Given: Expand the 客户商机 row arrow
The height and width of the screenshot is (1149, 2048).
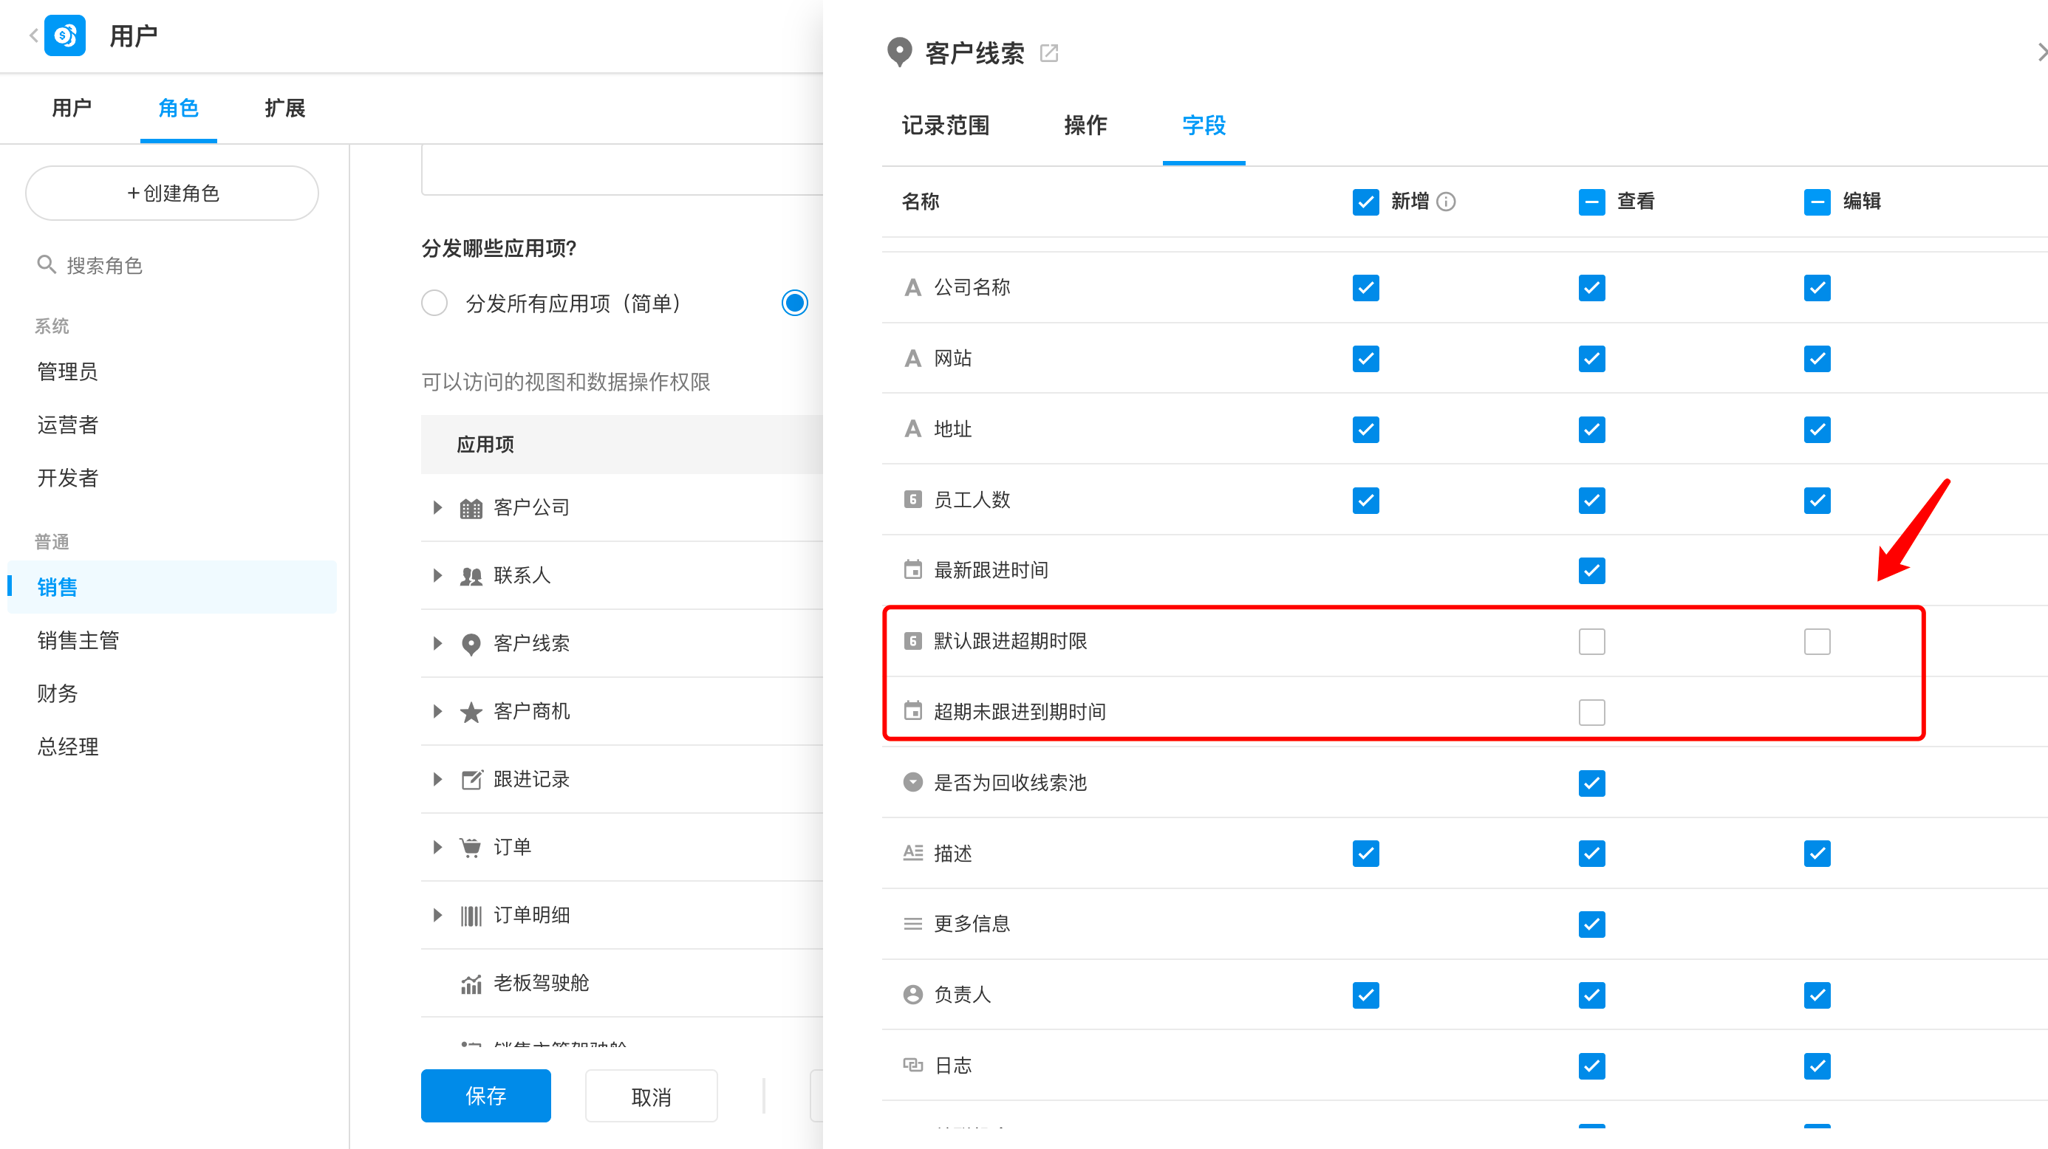Looking at the screenshot, I should pyautogui.click(x=437, y=711).
